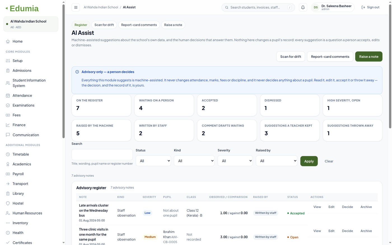The image size is (392, 245).
Task: Click the Edumia logo
Action: 22,8
